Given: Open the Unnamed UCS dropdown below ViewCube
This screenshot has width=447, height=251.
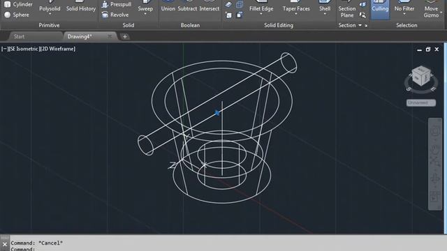Looking at the screenshot, I should click(x=420, y=102).
